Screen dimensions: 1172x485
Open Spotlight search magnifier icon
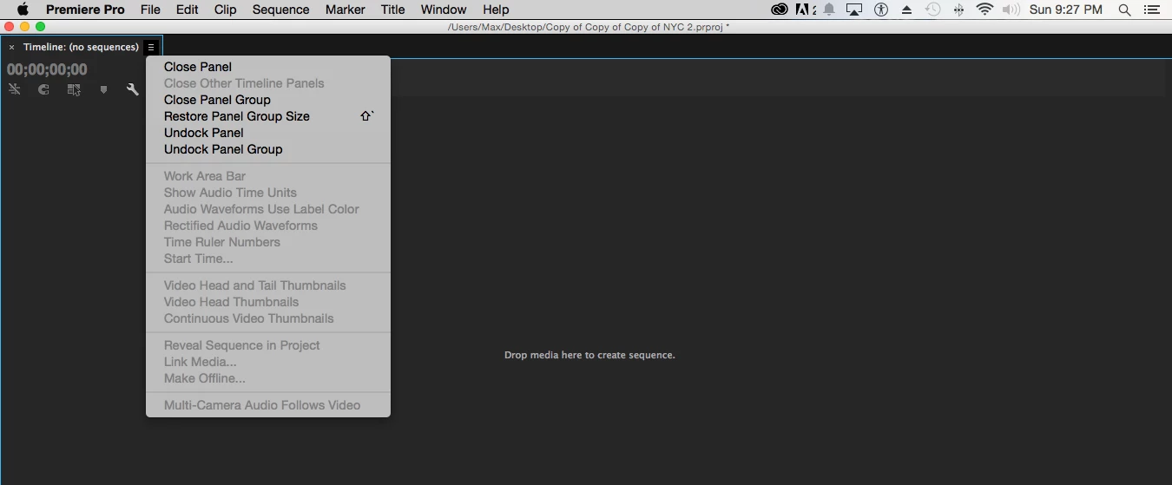[1124, 10]
